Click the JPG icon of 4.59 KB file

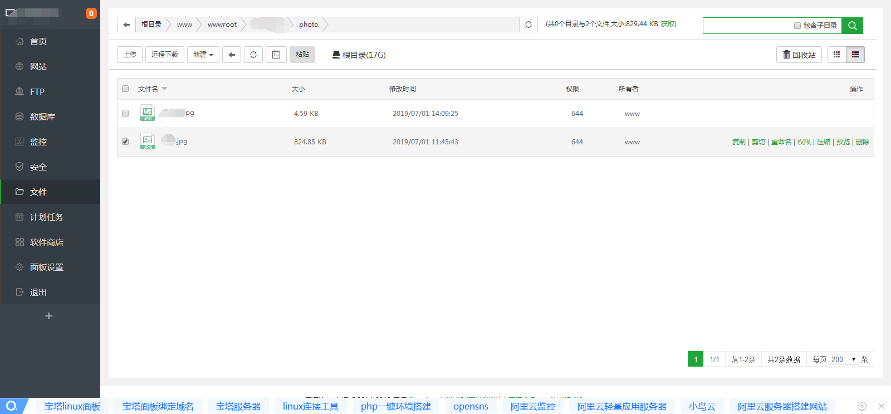pos(148,113)
